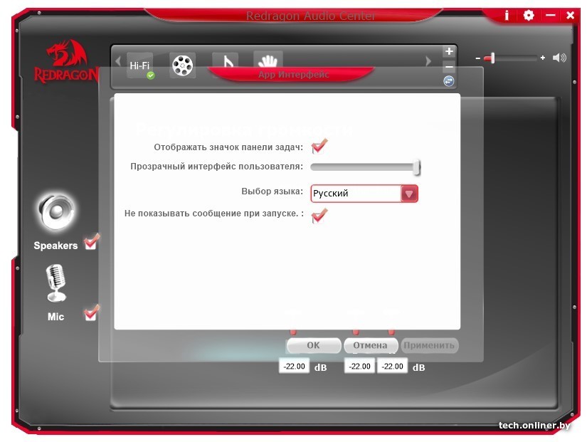Minimize the Redragon Audio Center window
This screenshot has height=442, width=587.
click(x=550, y=16)
